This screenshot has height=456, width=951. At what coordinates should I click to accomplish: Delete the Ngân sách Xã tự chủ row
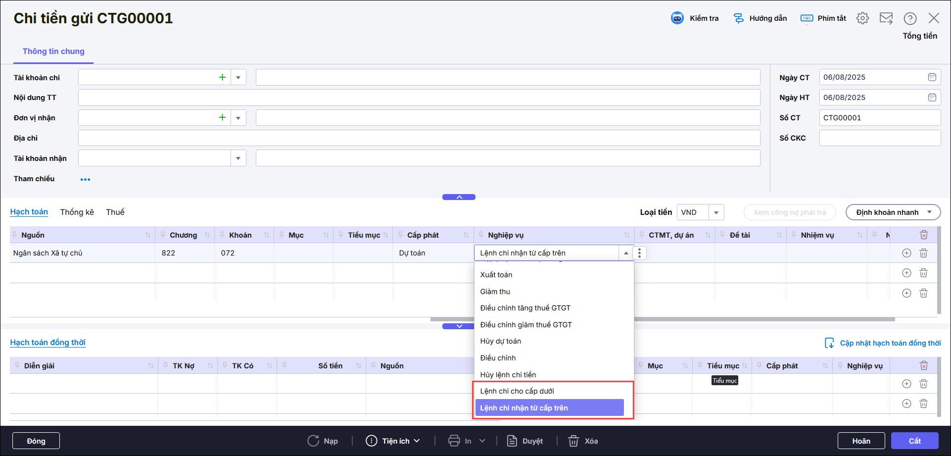923,253
